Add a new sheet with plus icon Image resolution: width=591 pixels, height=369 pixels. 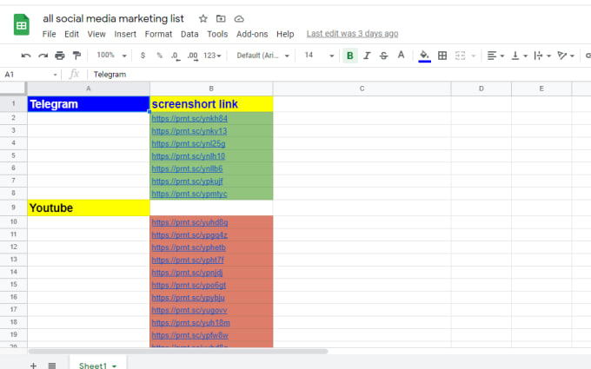pos(33,366)
